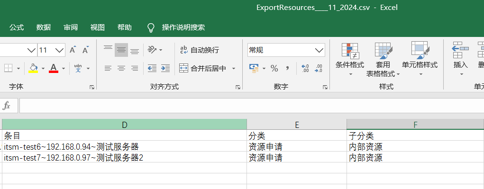Click 合并后居中 merge button
The width and height of the screenshot is (484, 189).
point(203,68)
